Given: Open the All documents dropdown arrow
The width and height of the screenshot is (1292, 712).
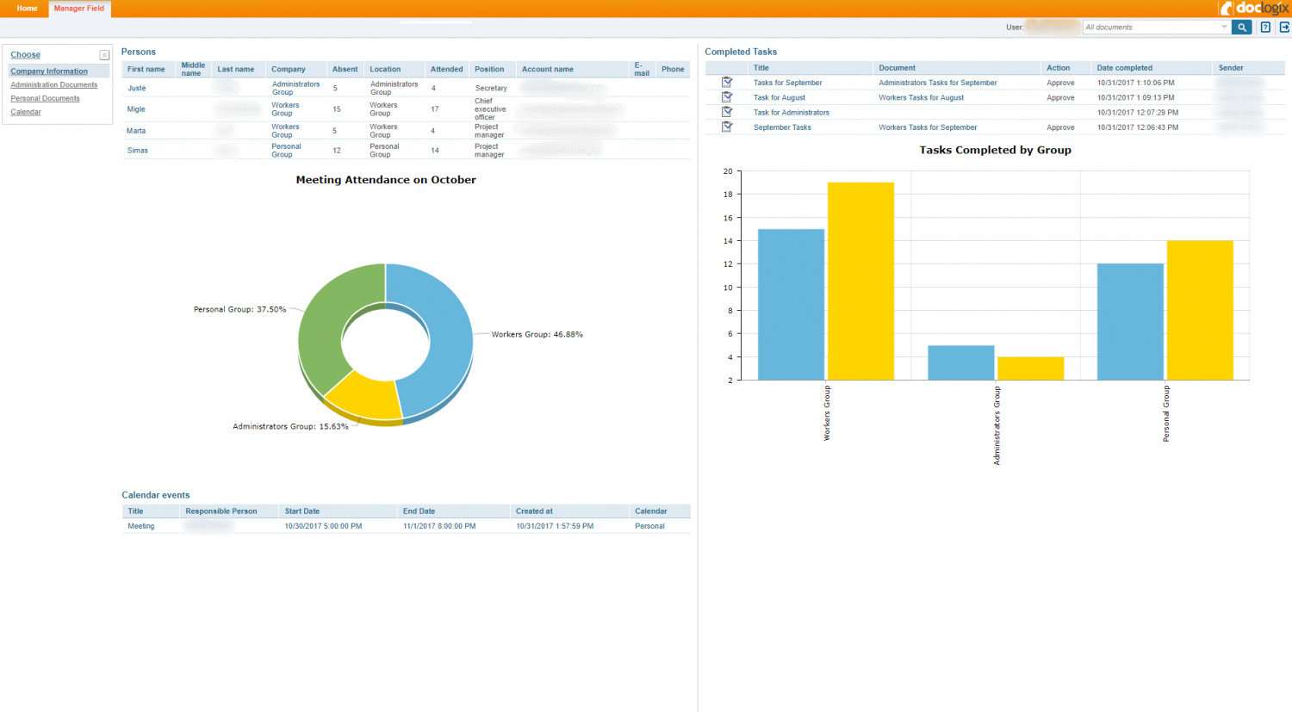Looking at the screenshot, I should pyautogui.click(x=1223, y=28).
